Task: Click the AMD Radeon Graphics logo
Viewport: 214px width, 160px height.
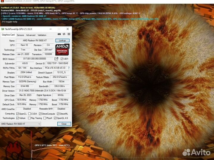Action: [x=62, y=49]
